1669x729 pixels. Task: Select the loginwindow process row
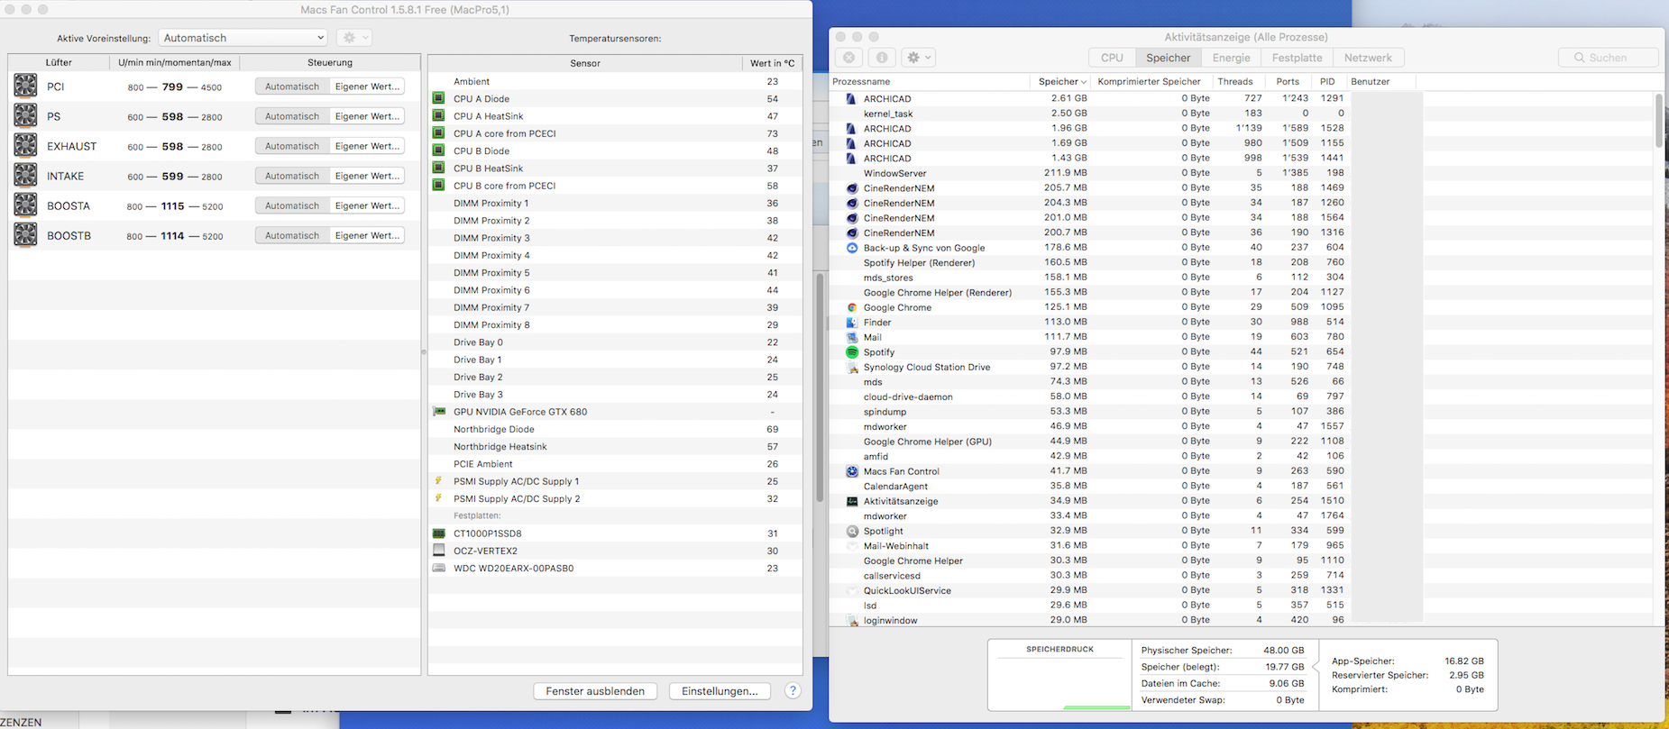tap(1242, 620)
